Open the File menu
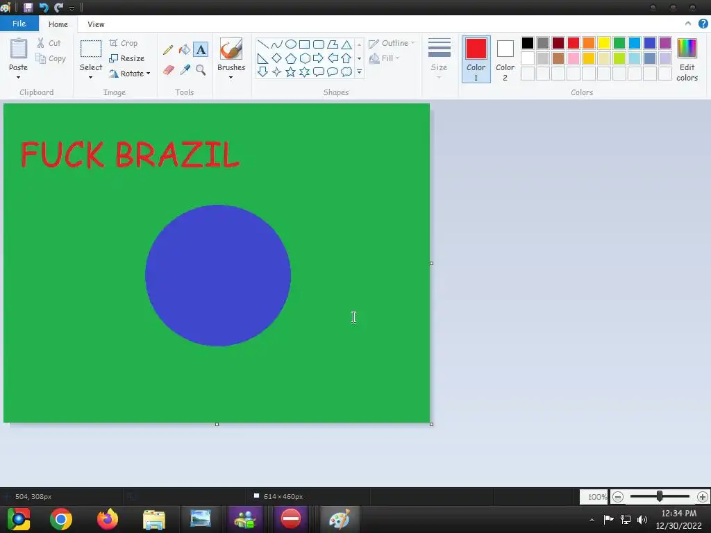Screen dimensions: 711x533 point(19,24)
